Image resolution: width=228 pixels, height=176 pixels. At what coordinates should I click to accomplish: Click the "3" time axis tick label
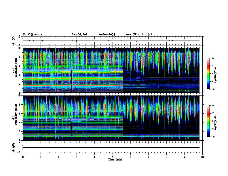(x=77, y=157)
